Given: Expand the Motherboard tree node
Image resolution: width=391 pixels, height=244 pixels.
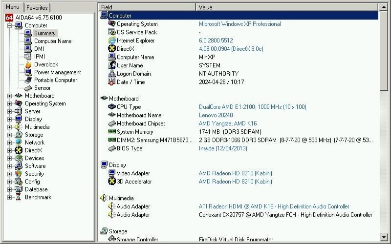Looking at the screenshot, I should tap(9, 96).
